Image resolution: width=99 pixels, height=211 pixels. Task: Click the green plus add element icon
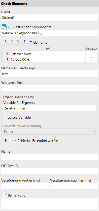[x=4, y=42]
